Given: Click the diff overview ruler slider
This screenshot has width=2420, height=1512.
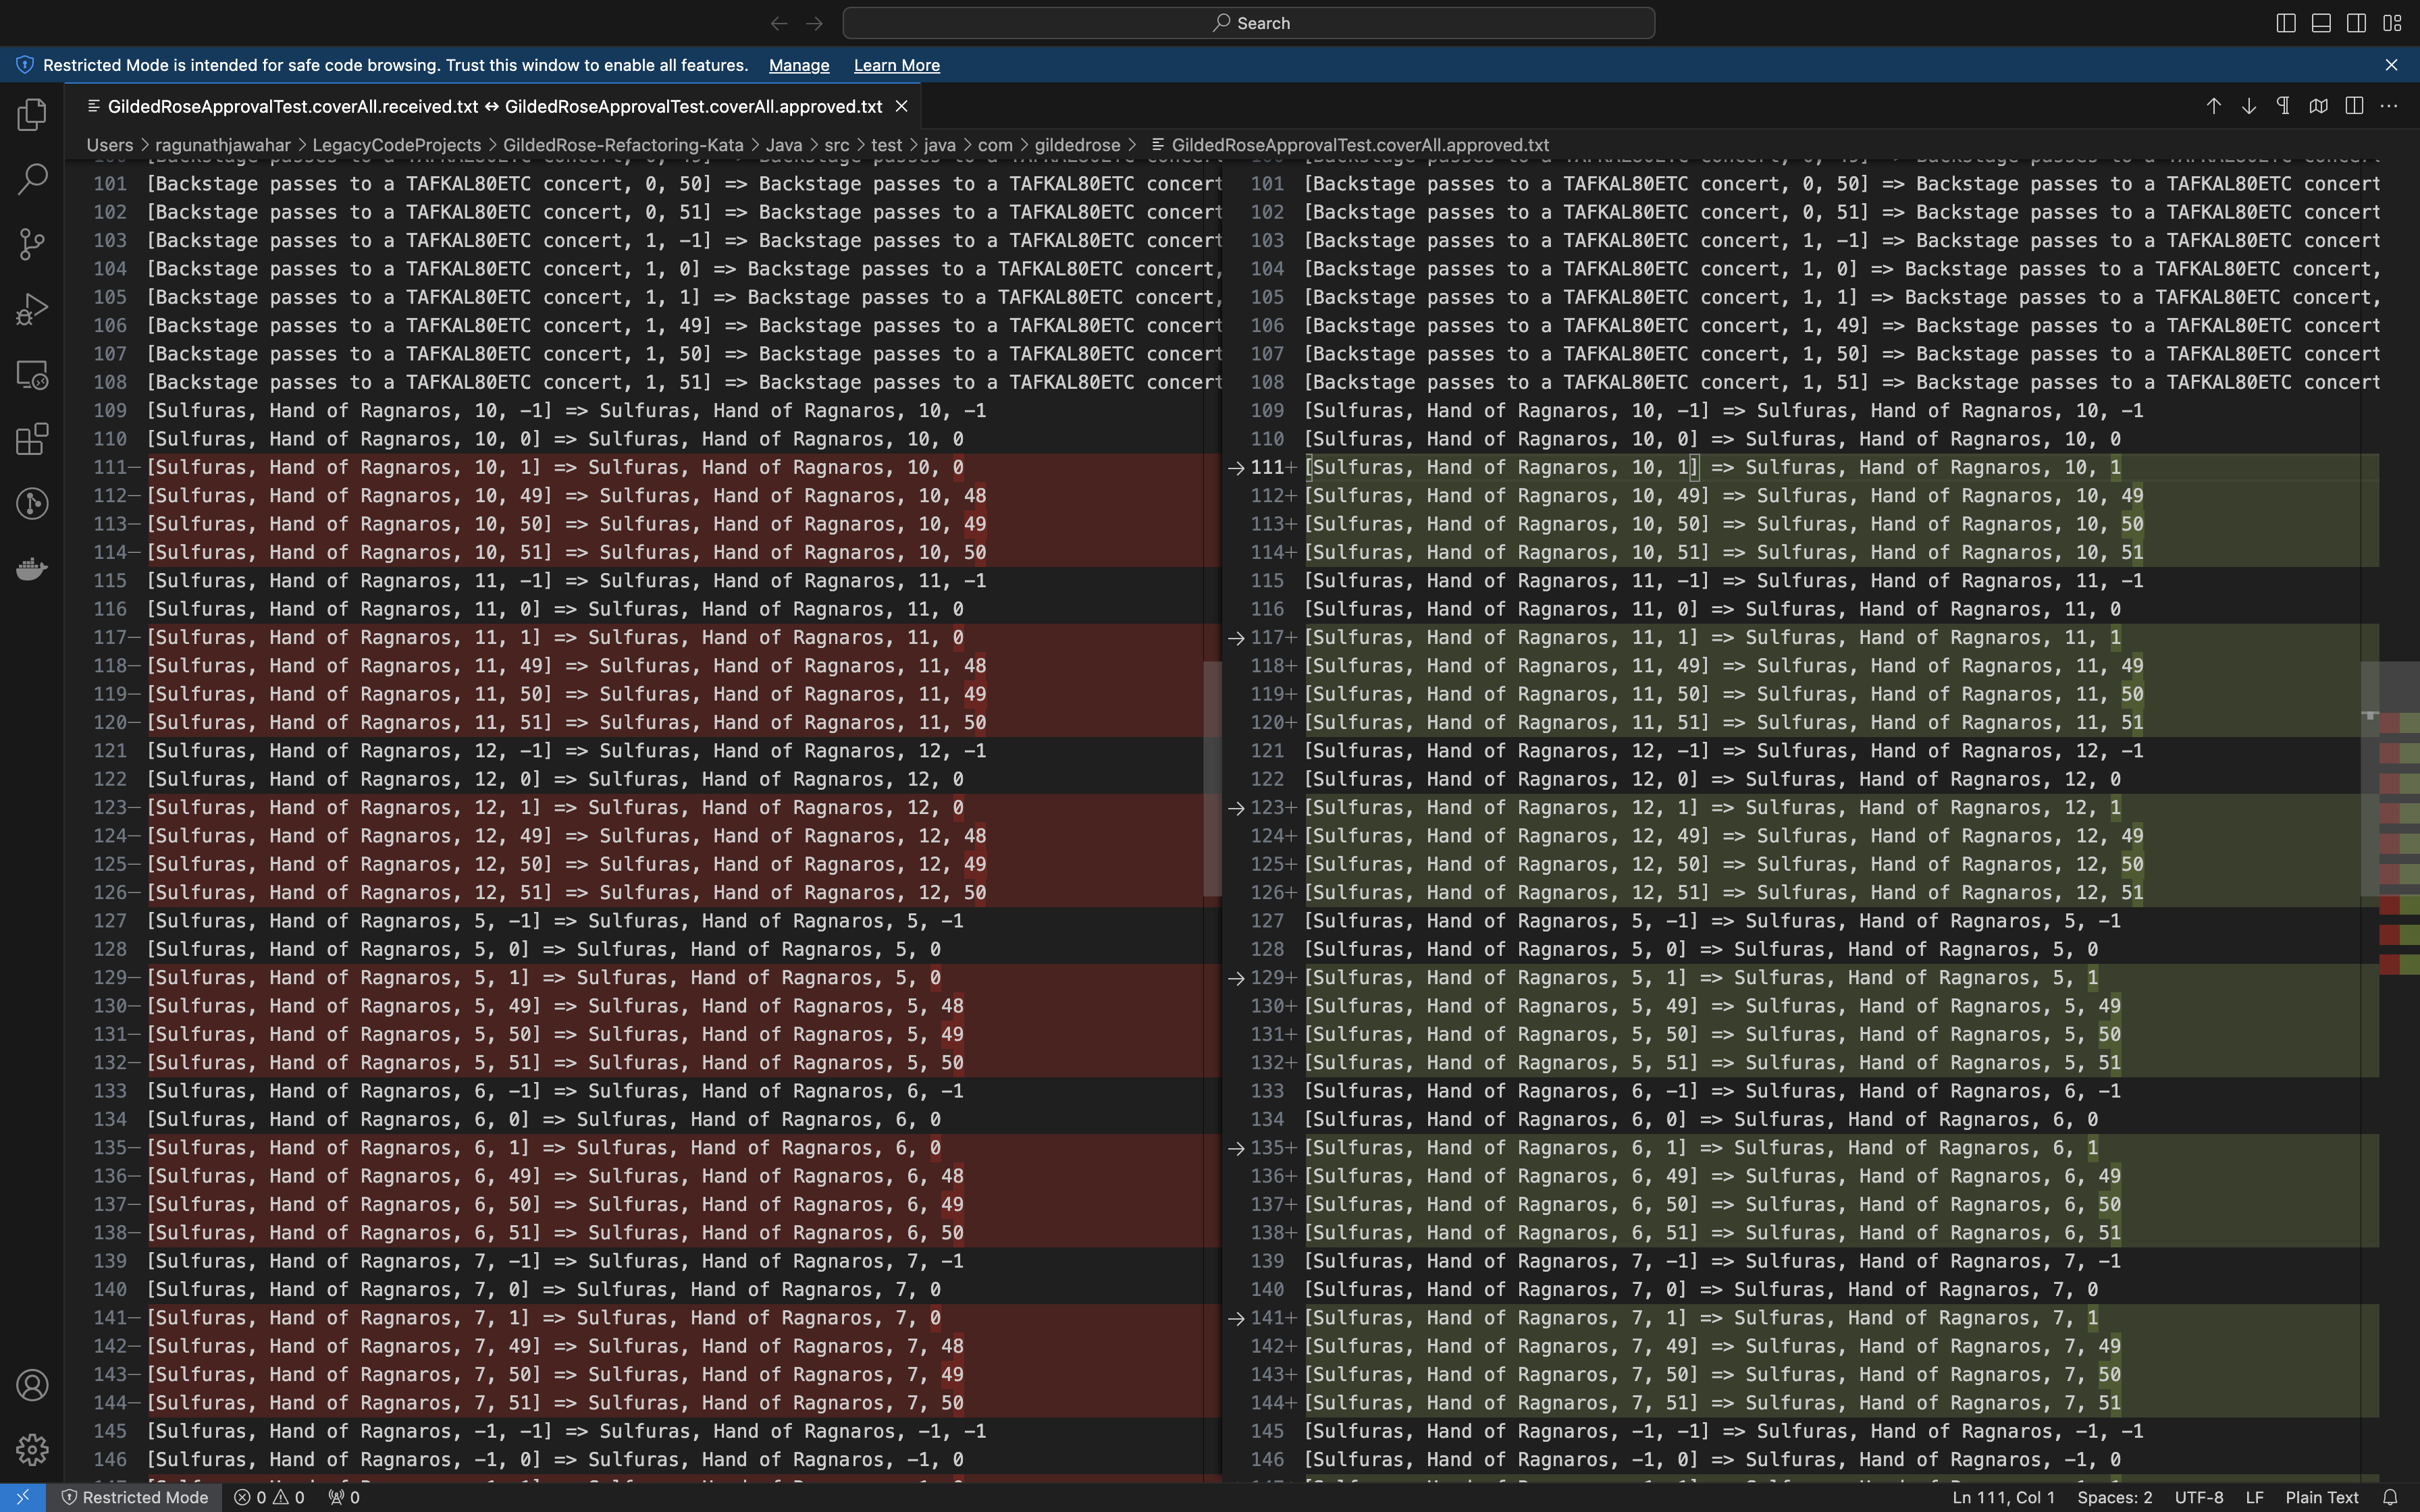Looking at the screenshot, I should [2399, 780].
